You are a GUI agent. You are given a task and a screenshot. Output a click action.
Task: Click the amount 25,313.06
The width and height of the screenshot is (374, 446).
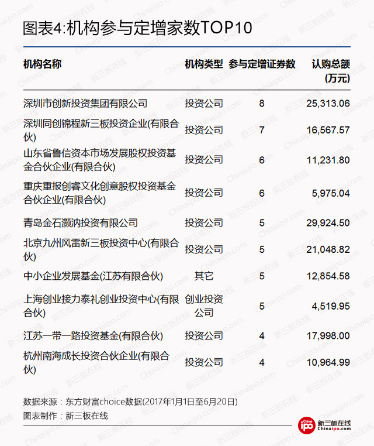328,103
